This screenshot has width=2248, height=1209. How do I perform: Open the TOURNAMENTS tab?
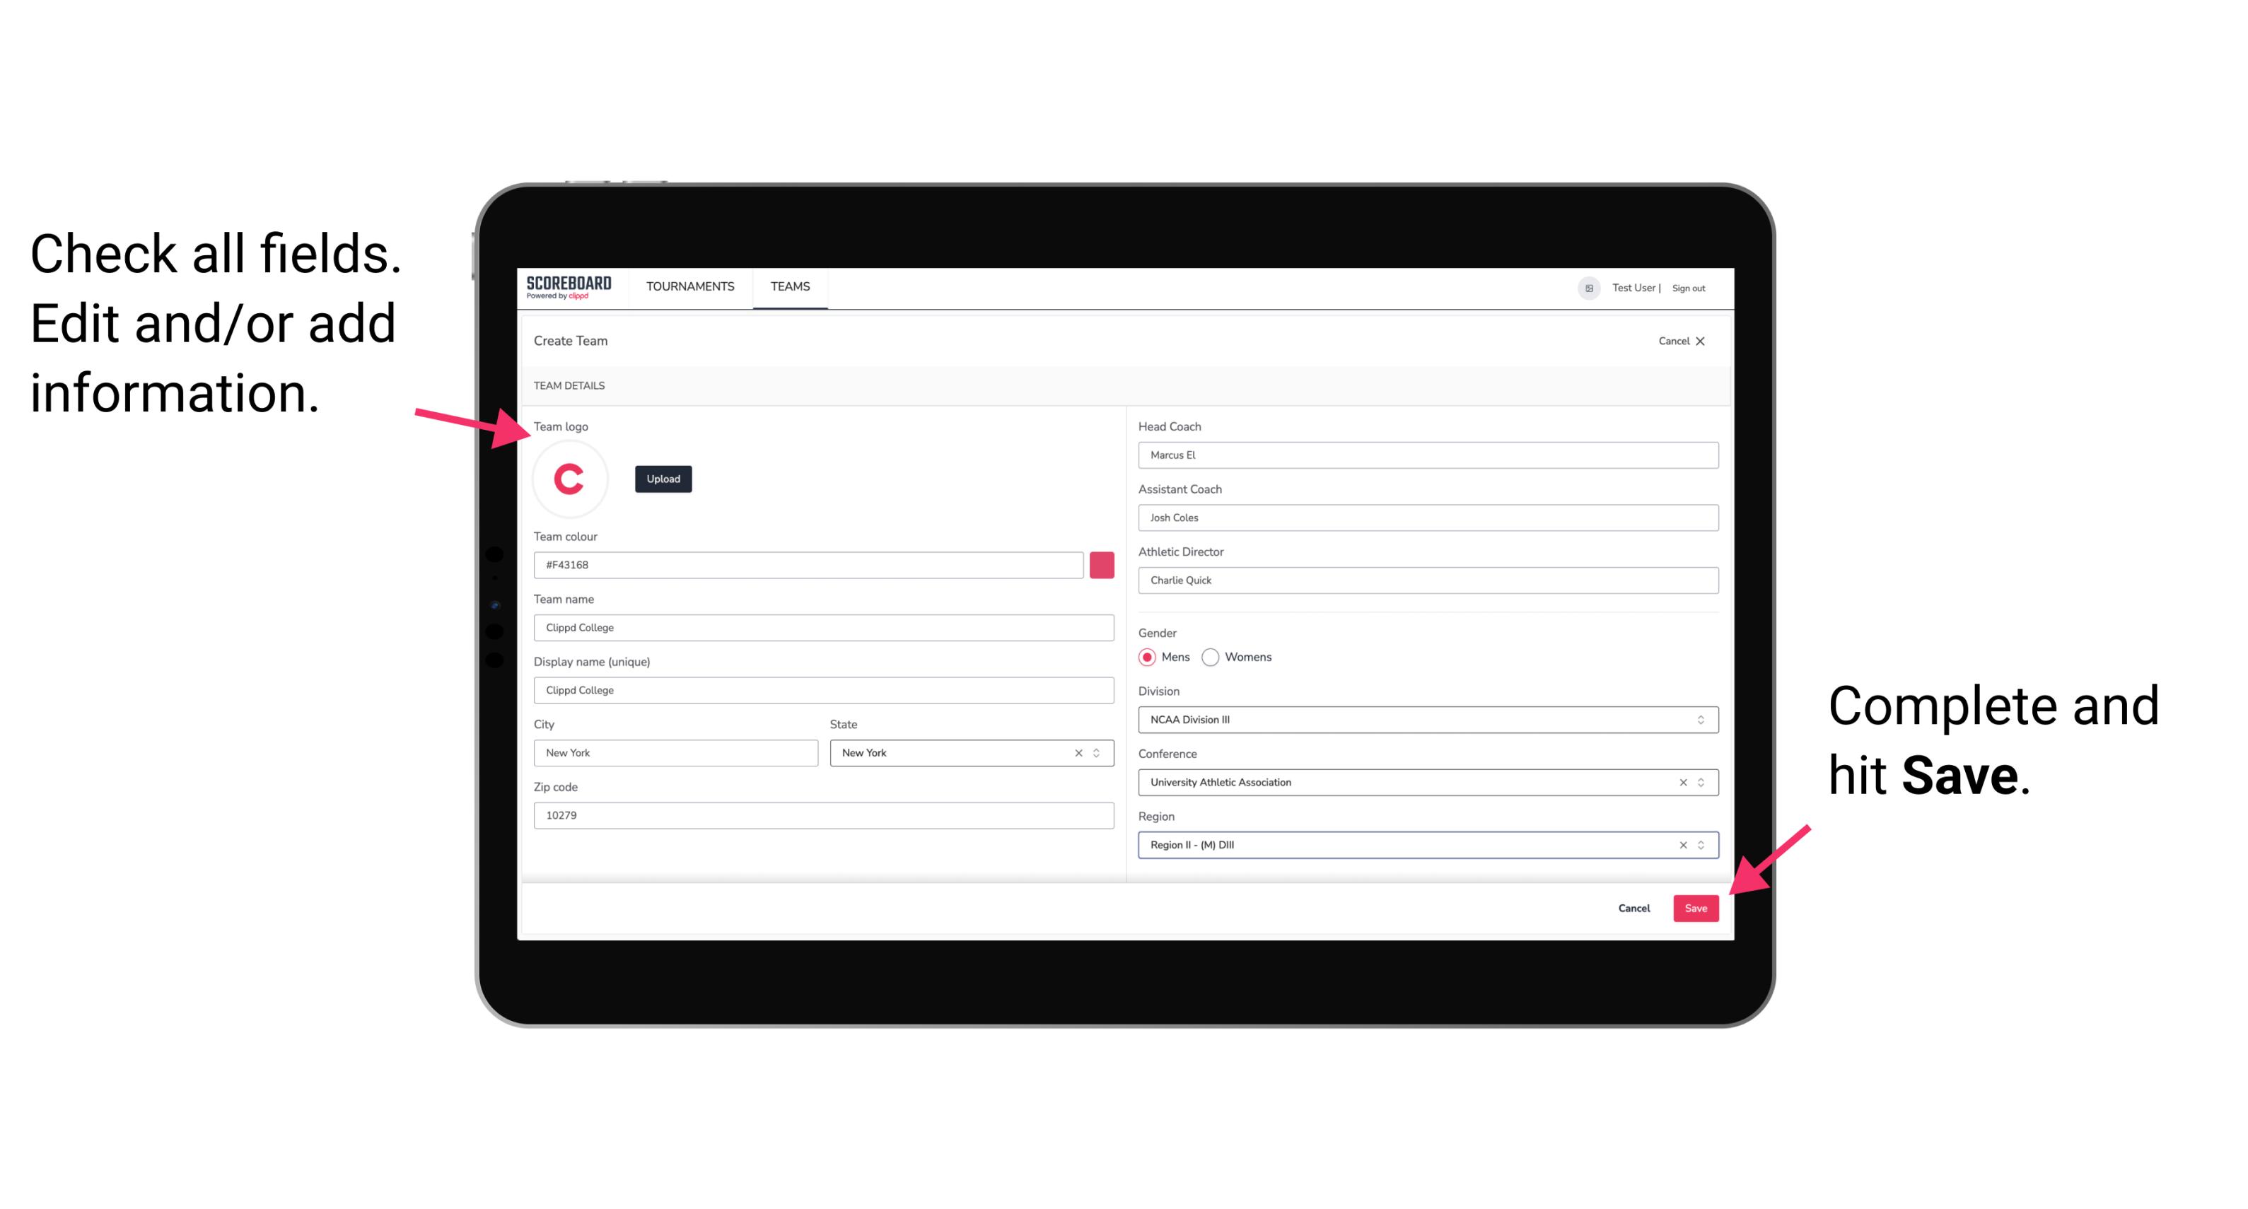tap(688, 287)
